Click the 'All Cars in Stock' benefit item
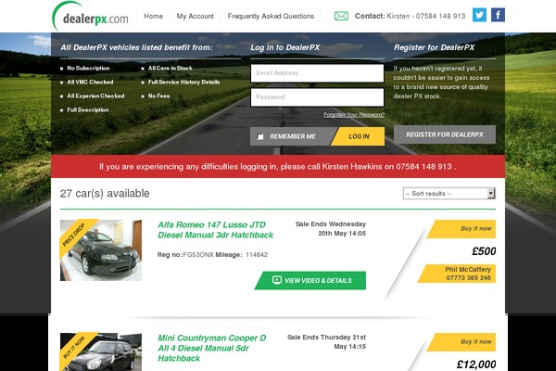This screenshot has width=556, height=371. pos(170,68)
